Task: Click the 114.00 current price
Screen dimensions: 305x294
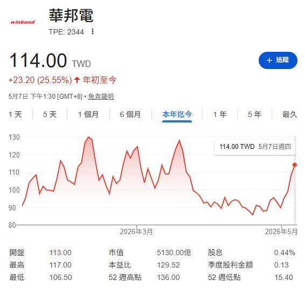Action: point(38,60)
